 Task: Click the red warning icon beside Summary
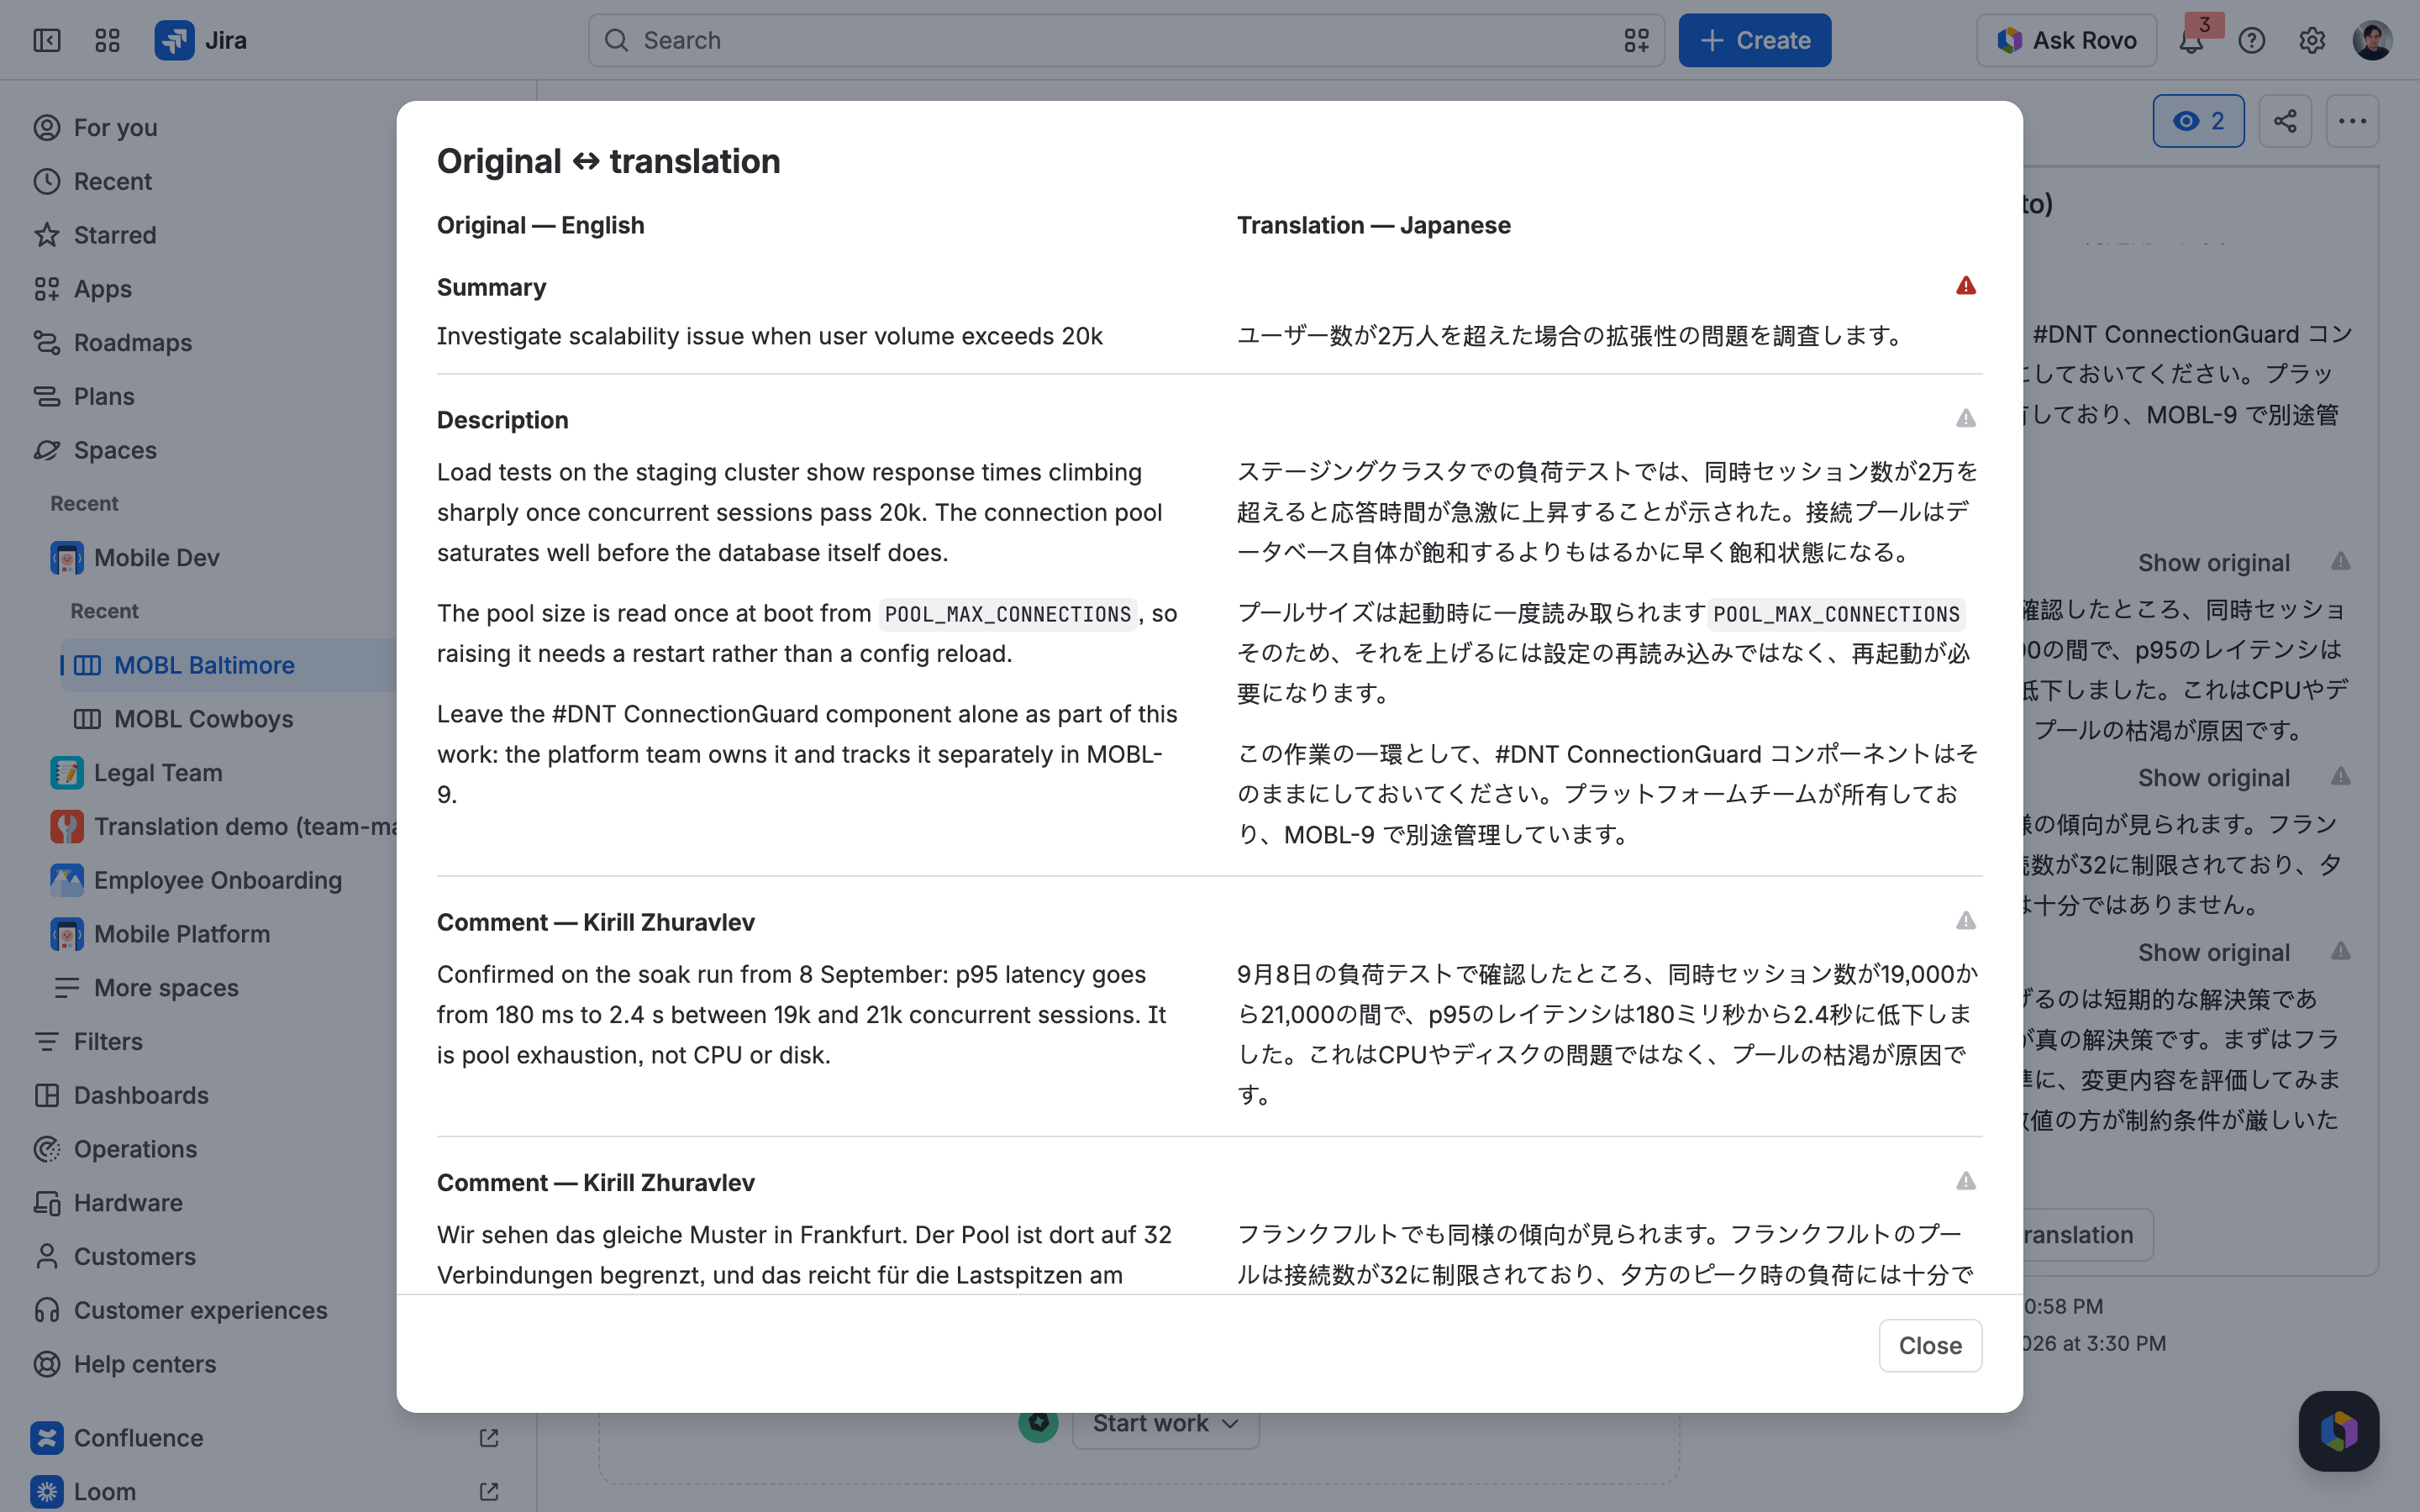pos(1965,286)
